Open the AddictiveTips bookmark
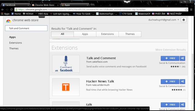This screenshot has height=111, width=195. point(107,14)
